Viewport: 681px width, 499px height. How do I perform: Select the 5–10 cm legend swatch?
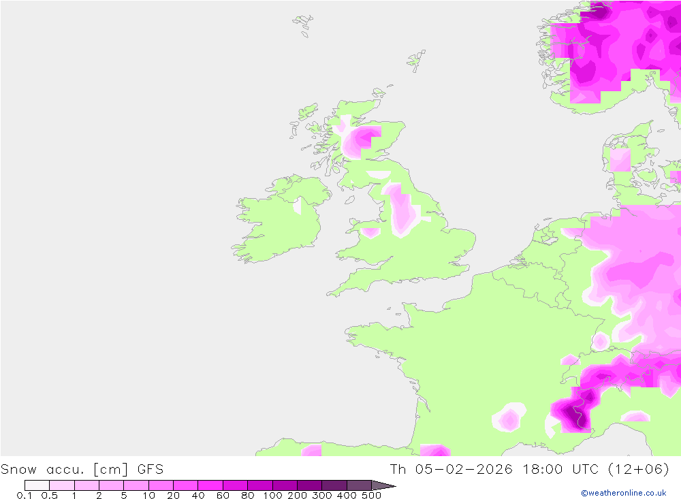pos(136,485)
